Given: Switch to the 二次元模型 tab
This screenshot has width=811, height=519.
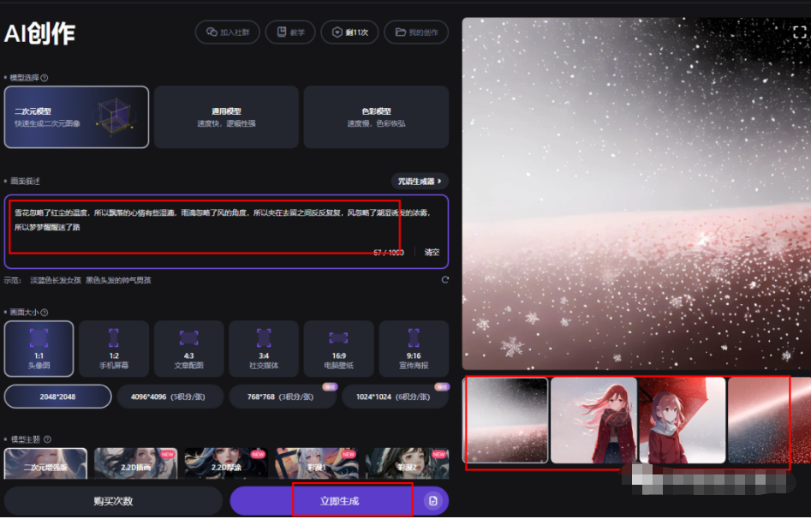Looking at the screenshot, I should point(75,115).
